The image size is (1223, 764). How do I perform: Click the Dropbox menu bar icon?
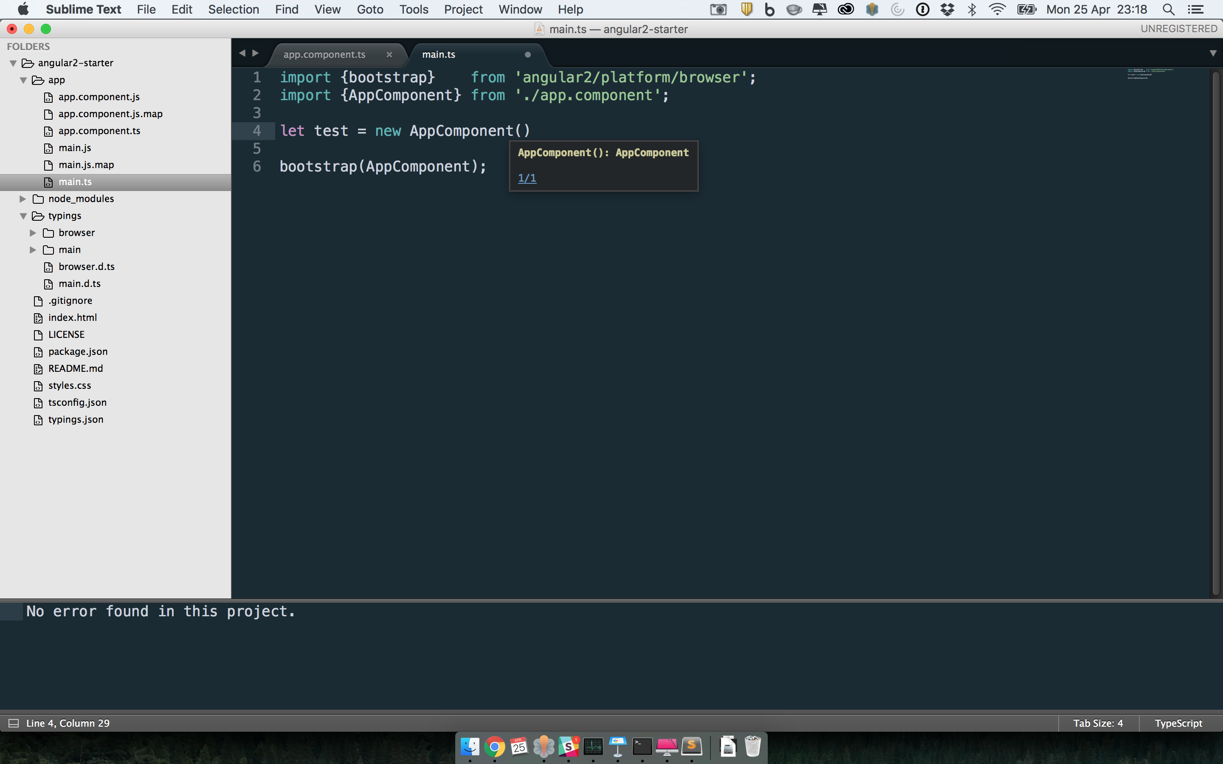947,10
